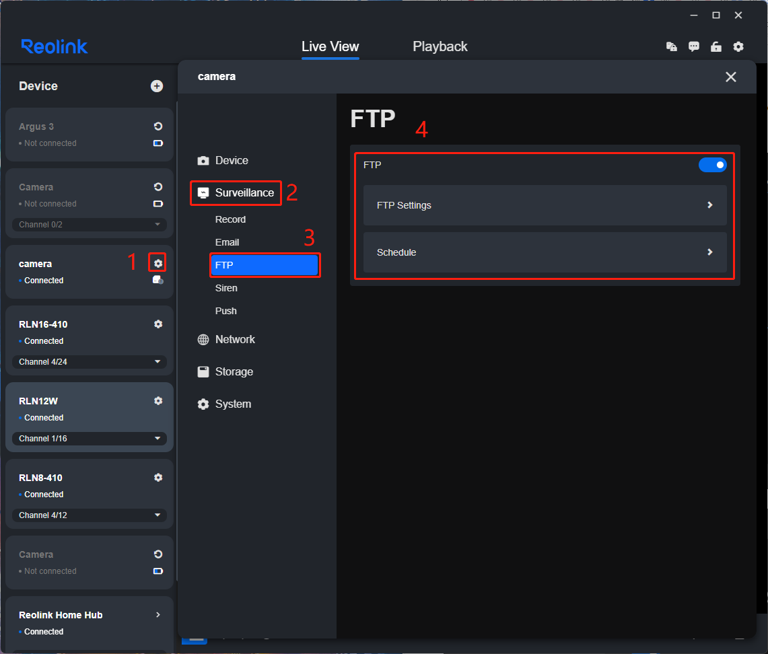The height and width of the screenshot is (654, 768).
Task: Open the Network settings section
Action: (x=226, y=340)
